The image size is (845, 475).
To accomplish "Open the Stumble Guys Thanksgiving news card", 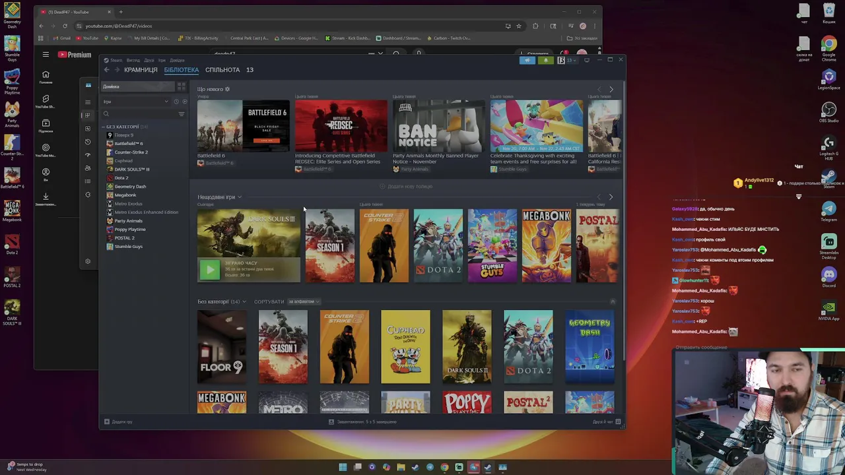I will point(537,126).
